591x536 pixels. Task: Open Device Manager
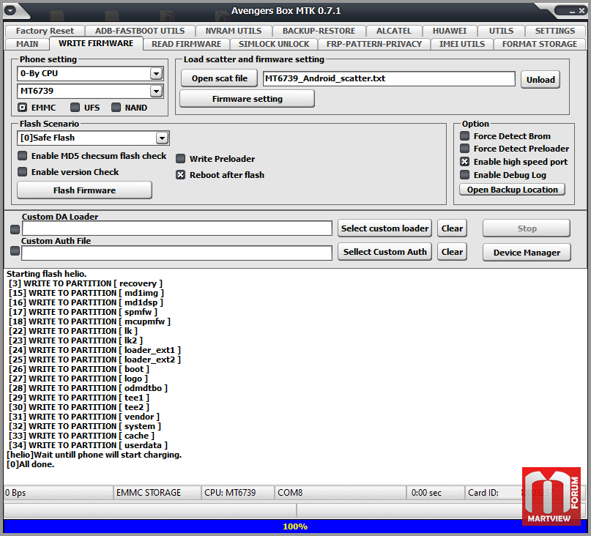527,253
